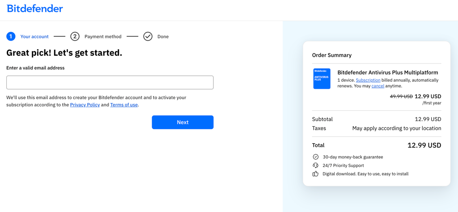This screenshot has height=212, width=458.
Task: Click the crossed-out '49.99 USD' price
Action: pyautogui.click(x=401, y=96)
